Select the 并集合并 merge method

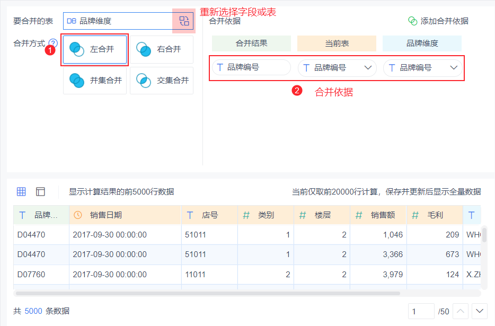[95, 81]
